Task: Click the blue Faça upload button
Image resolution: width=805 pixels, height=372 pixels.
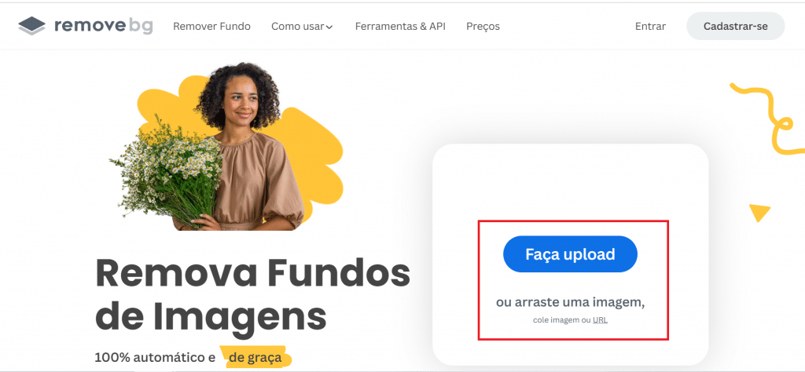Action: [570, 254]
